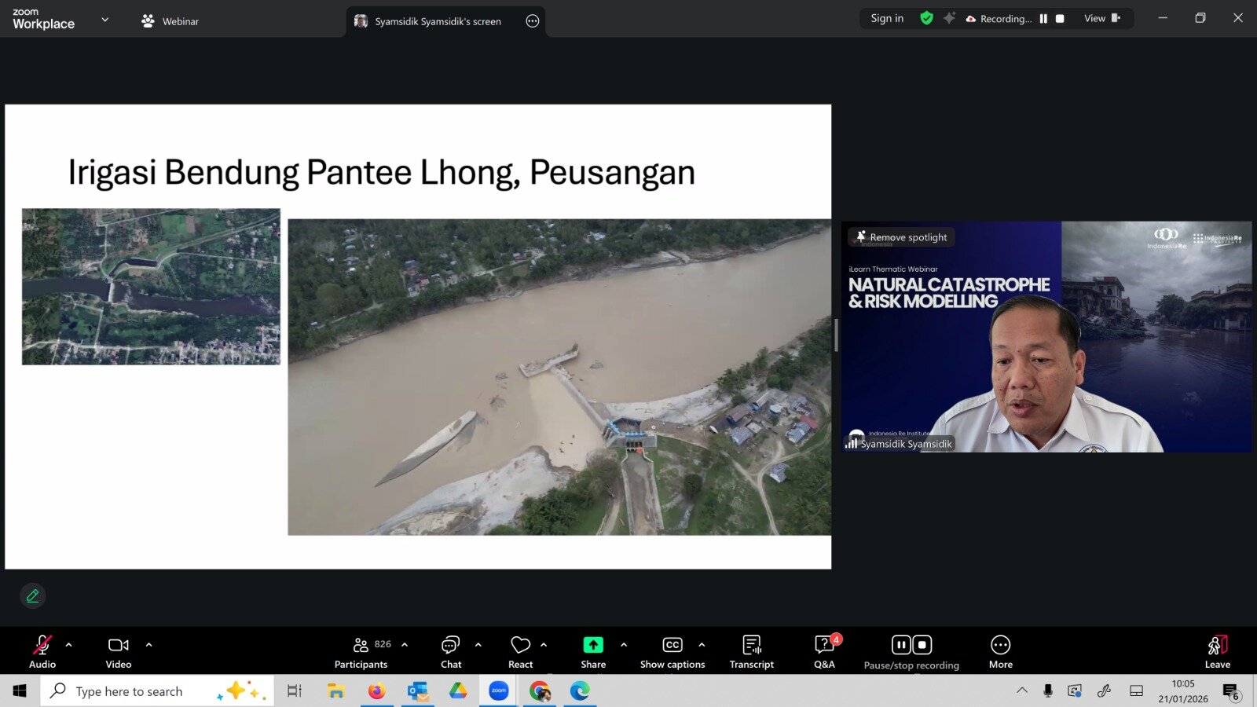Screen dimensions: 1257x707
Task: Expand the Audio options chevron
Action: 69,645
